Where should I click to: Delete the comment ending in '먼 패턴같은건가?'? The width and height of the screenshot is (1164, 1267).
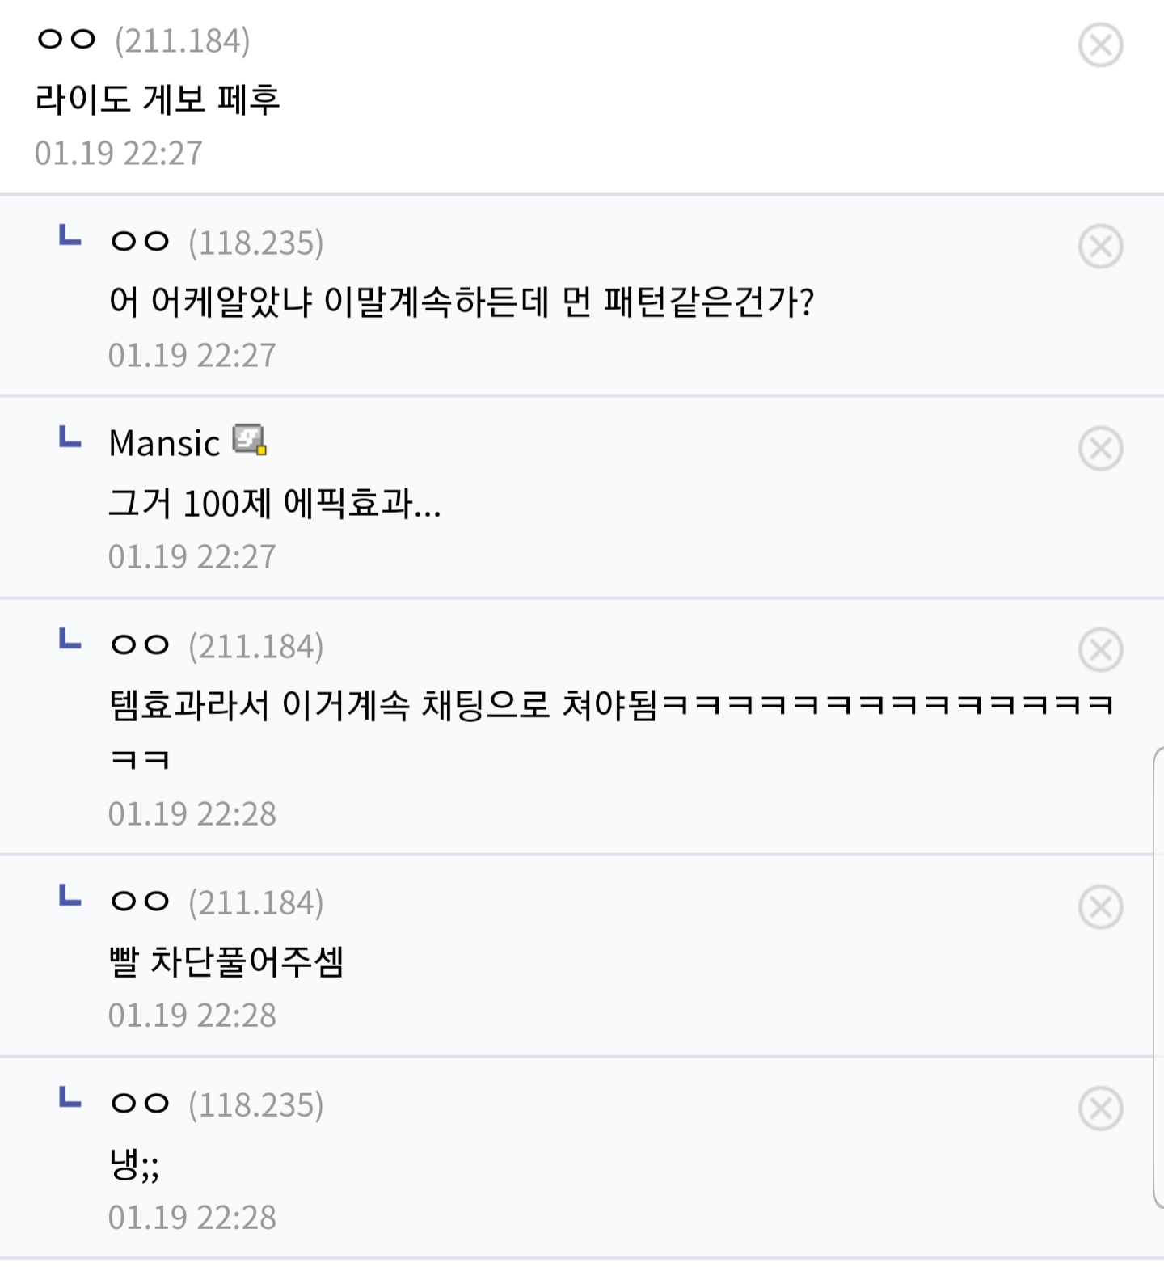click(x=1100, y=247)
